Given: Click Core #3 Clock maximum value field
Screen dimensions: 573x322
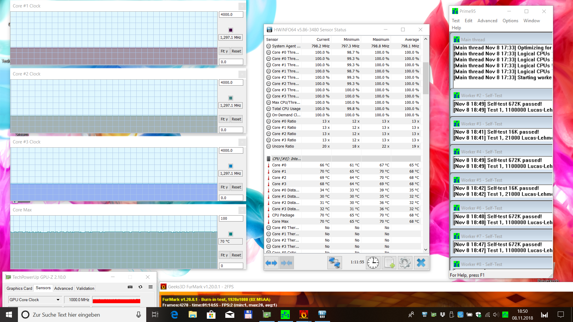Looking at the screenshot, I should (x=231, y=151).
